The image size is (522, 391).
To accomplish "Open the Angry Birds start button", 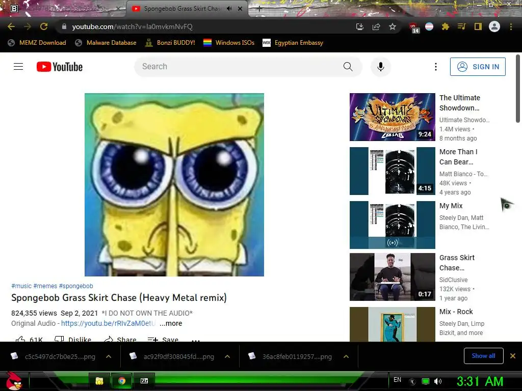I will (x=14, y=381).
